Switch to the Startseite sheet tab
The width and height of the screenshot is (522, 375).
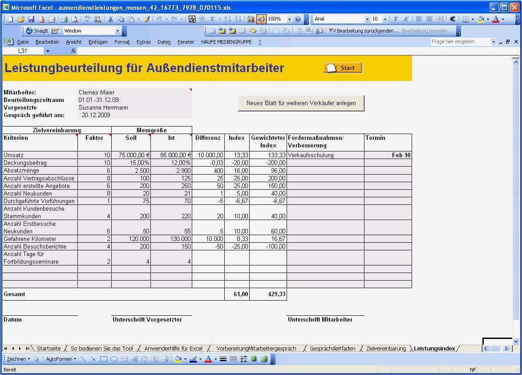point(49,349)
